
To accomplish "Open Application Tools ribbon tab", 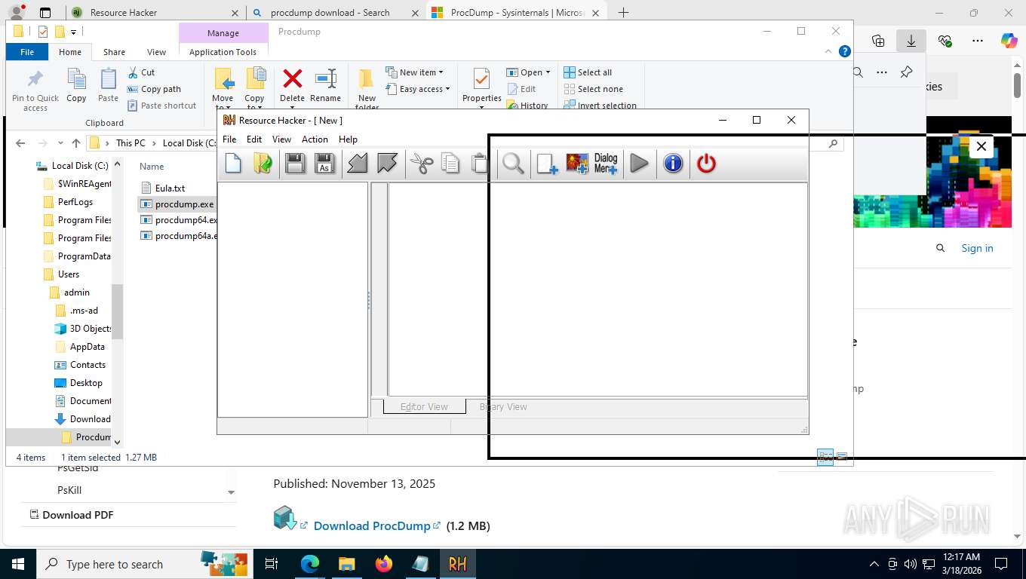I will pos(223,52).
